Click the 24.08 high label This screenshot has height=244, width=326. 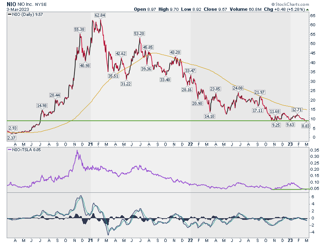pos(238,88)
